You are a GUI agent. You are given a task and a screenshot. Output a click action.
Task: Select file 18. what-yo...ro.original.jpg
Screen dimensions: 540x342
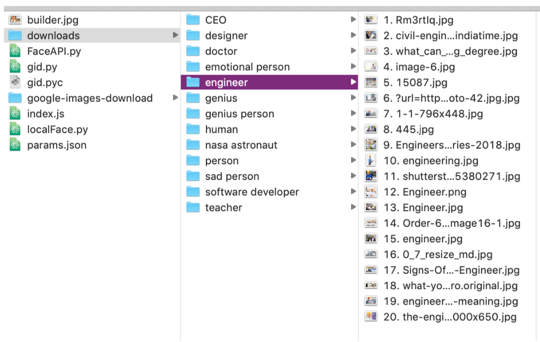pyautogui.click(x=451, y=286)
